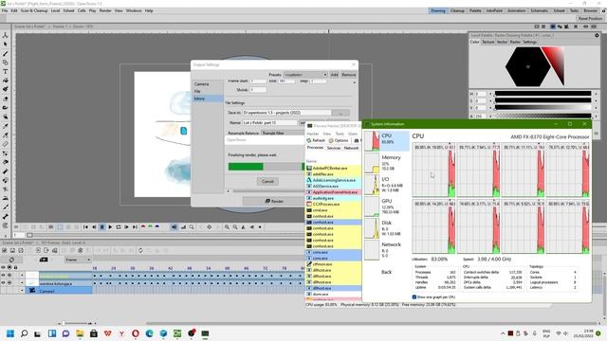
Task: Click the locator magnifier icon in viewer bar
Action: (192, 227)
